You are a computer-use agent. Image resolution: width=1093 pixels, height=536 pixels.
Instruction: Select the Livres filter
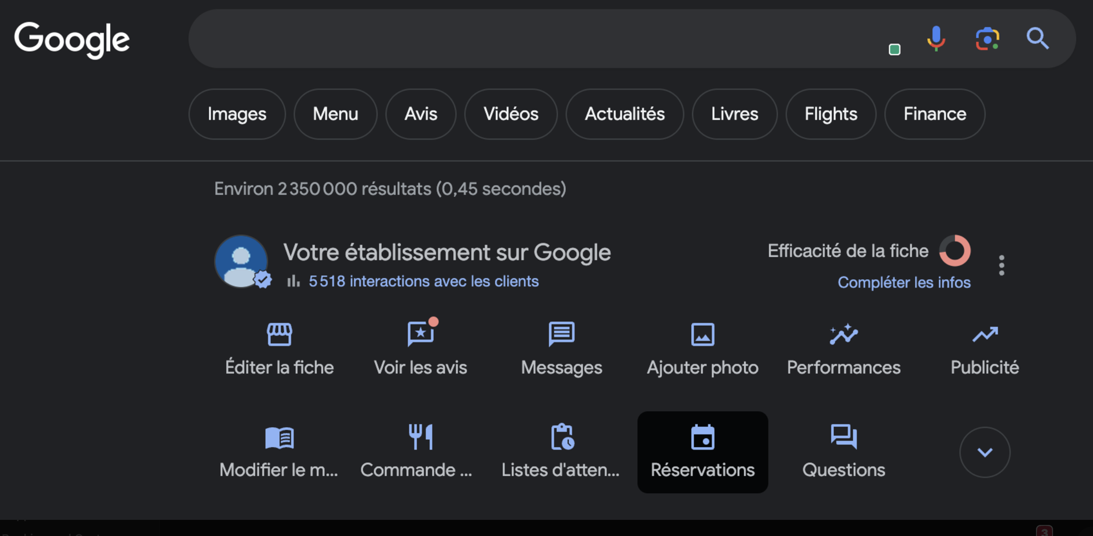pyautogui.click(x=734, y=114)
